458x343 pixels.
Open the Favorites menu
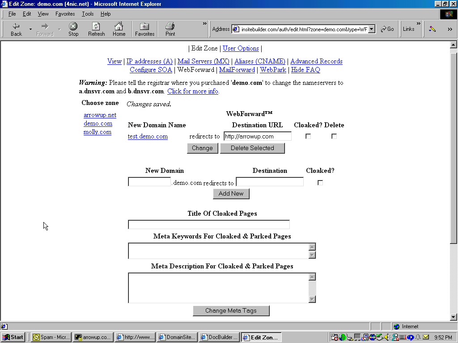(65, 14)
